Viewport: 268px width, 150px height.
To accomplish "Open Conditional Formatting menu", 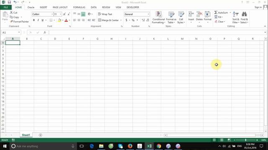I will 159,17.
